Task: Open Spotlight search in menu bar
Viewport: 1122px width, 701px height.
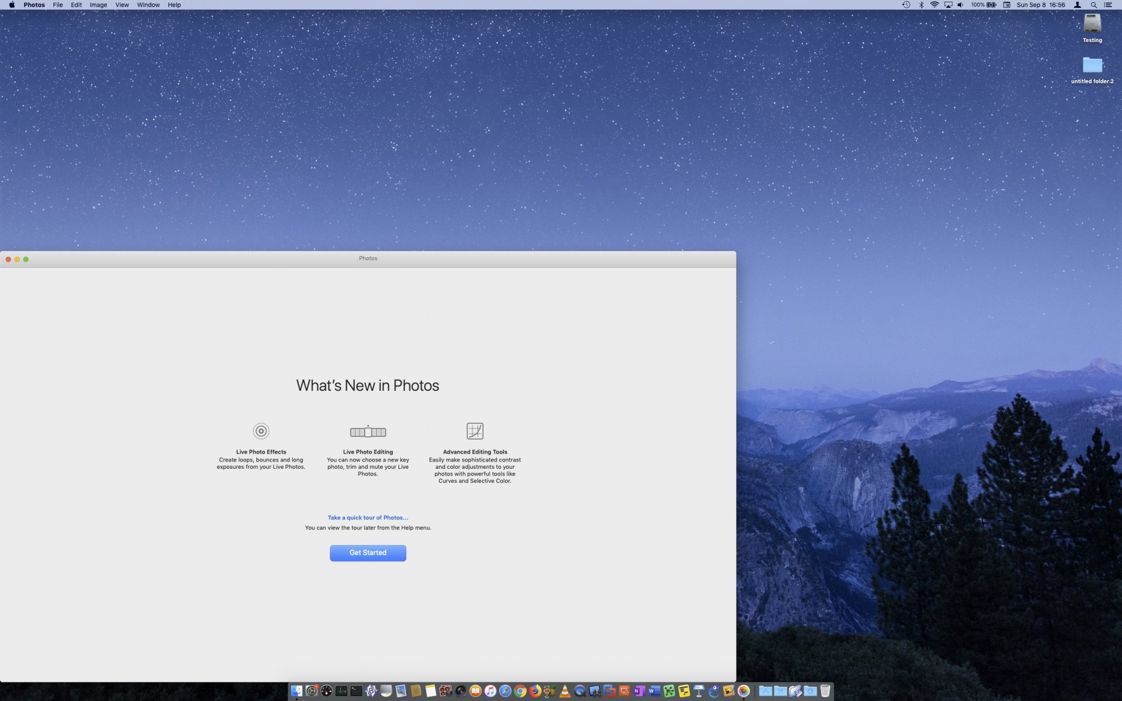Action: point(1093,5)
